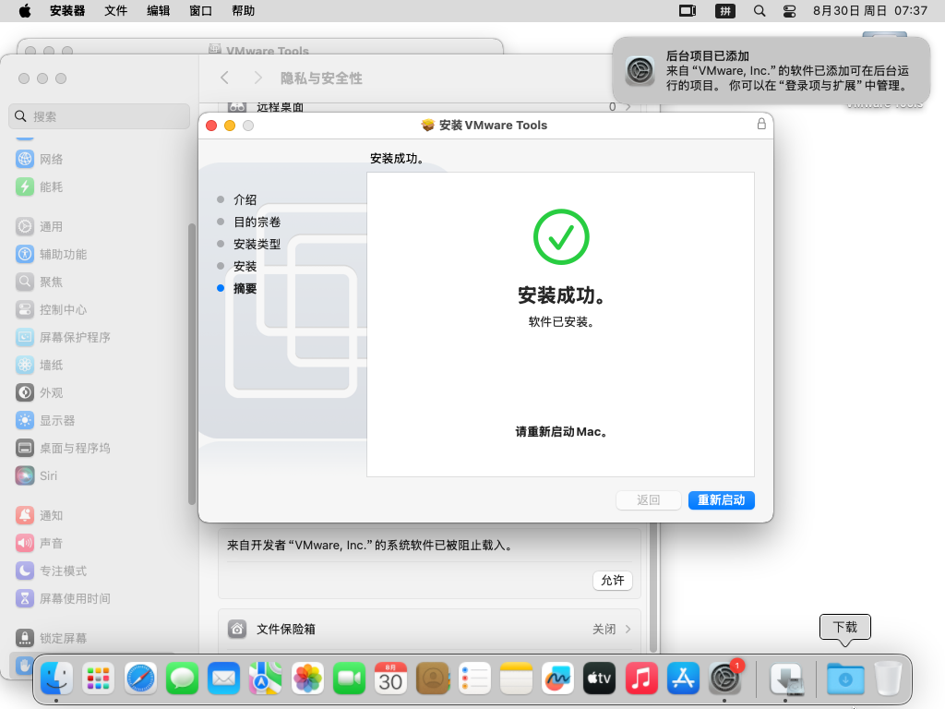Image resolution: width=945 pixels, height=709 pixels.
Task: Open FaceTime from the Dock
Action: pyautogui.click(x=349, y=679)
